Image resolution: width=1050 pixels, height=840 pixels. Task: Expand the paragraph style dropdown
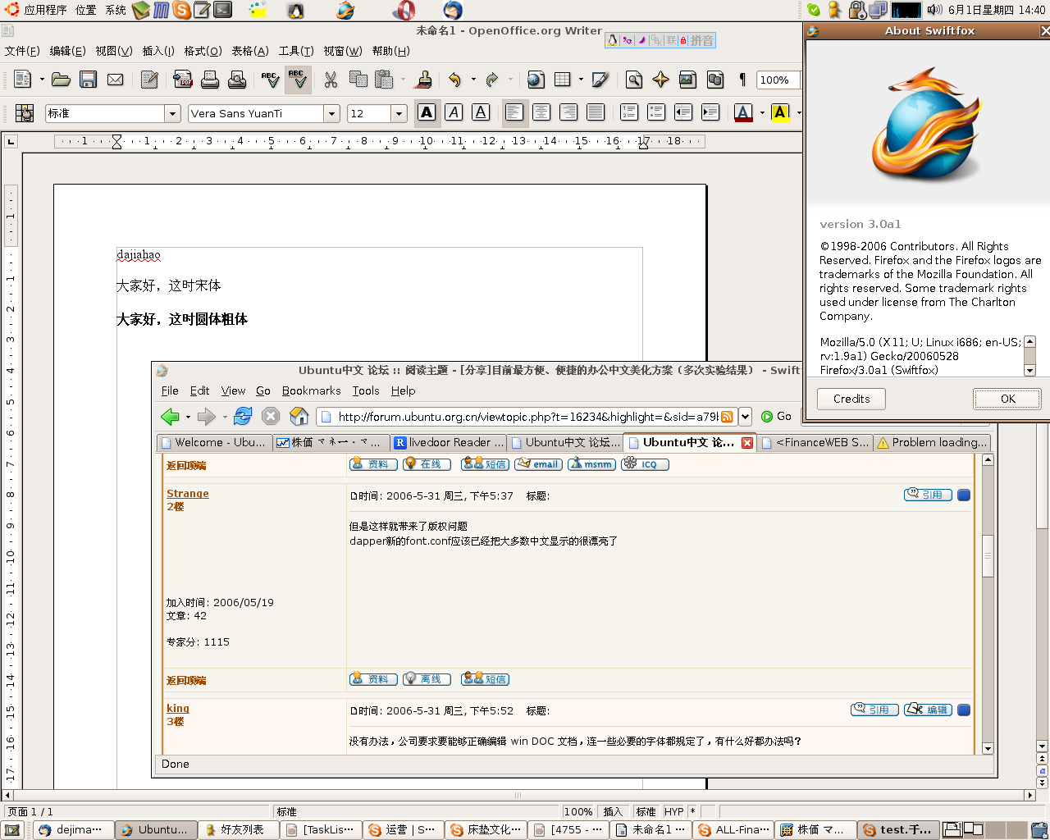[172, 113]
